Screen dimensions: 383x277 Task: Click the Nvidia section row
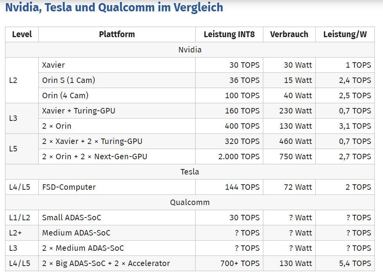coord(190,50)
